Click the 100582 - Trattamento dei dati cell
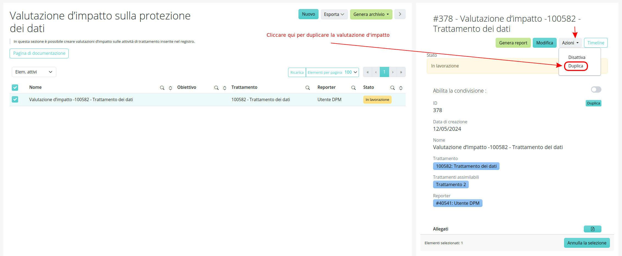 tap(261, 99)
